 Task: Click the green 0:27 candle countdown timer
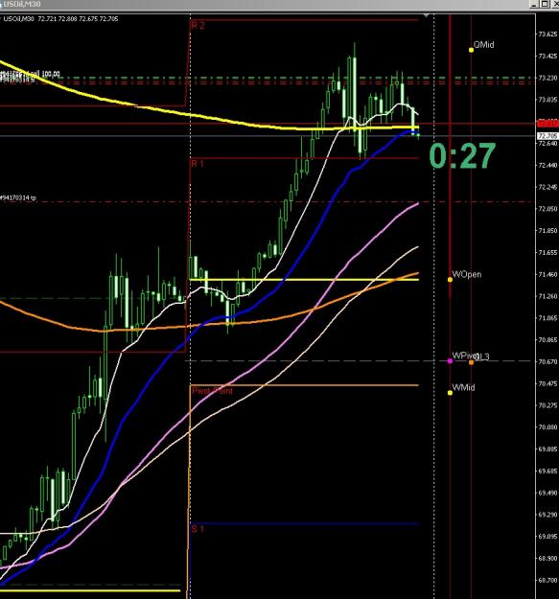(462, 155)
